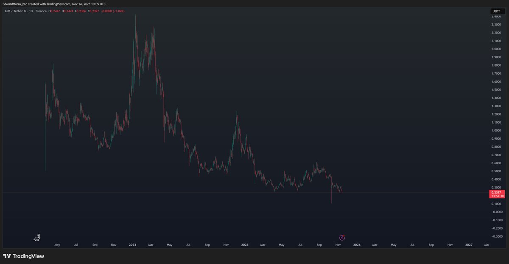Click the 0.7000 price axis label
The width and height of the screenshot is (509, 264).
click(497, 155)
